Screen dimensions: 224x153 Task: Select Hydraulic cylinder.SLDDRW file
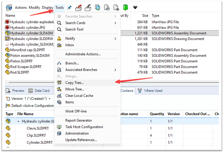[32, 39]
